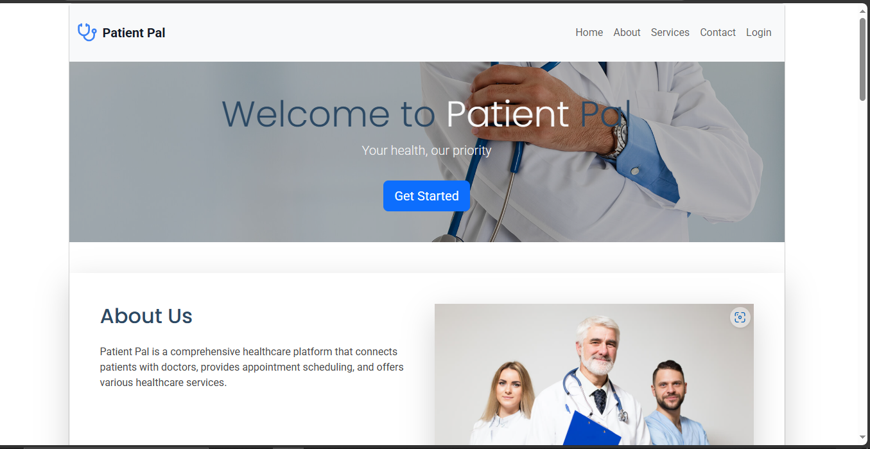This screenshot has height=449, width=870.
Task: Click the visual search icon on the doctors photo
Action: click(x=740, y=317)
